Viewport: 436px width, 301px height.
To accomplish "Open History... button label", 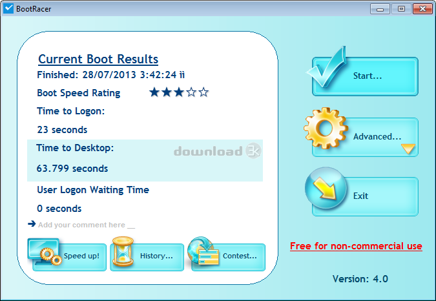I will 156,256.
